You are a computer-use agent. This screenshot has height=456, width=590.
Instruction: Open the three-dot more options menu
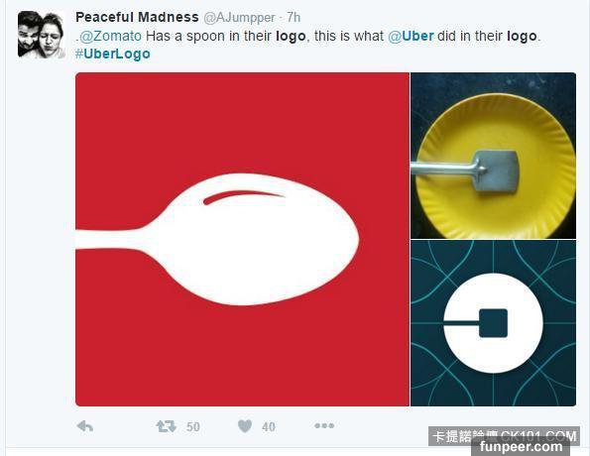click(324, 426)
